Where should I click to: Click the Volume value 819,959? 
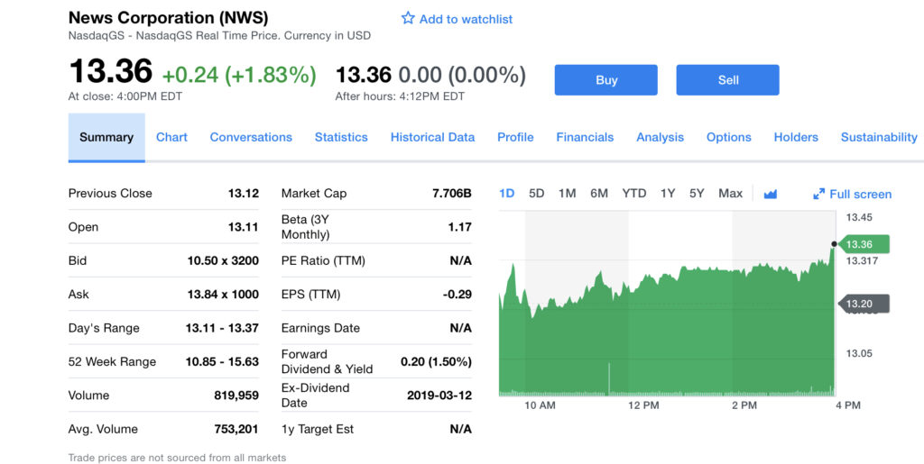(236, 396)
